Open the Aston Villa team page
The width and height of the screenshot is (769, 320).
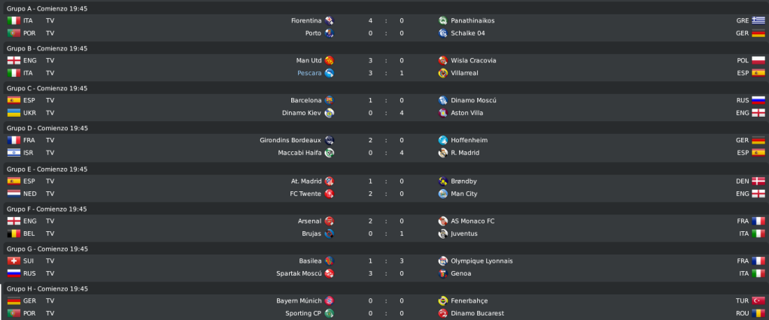coord(467,113)
